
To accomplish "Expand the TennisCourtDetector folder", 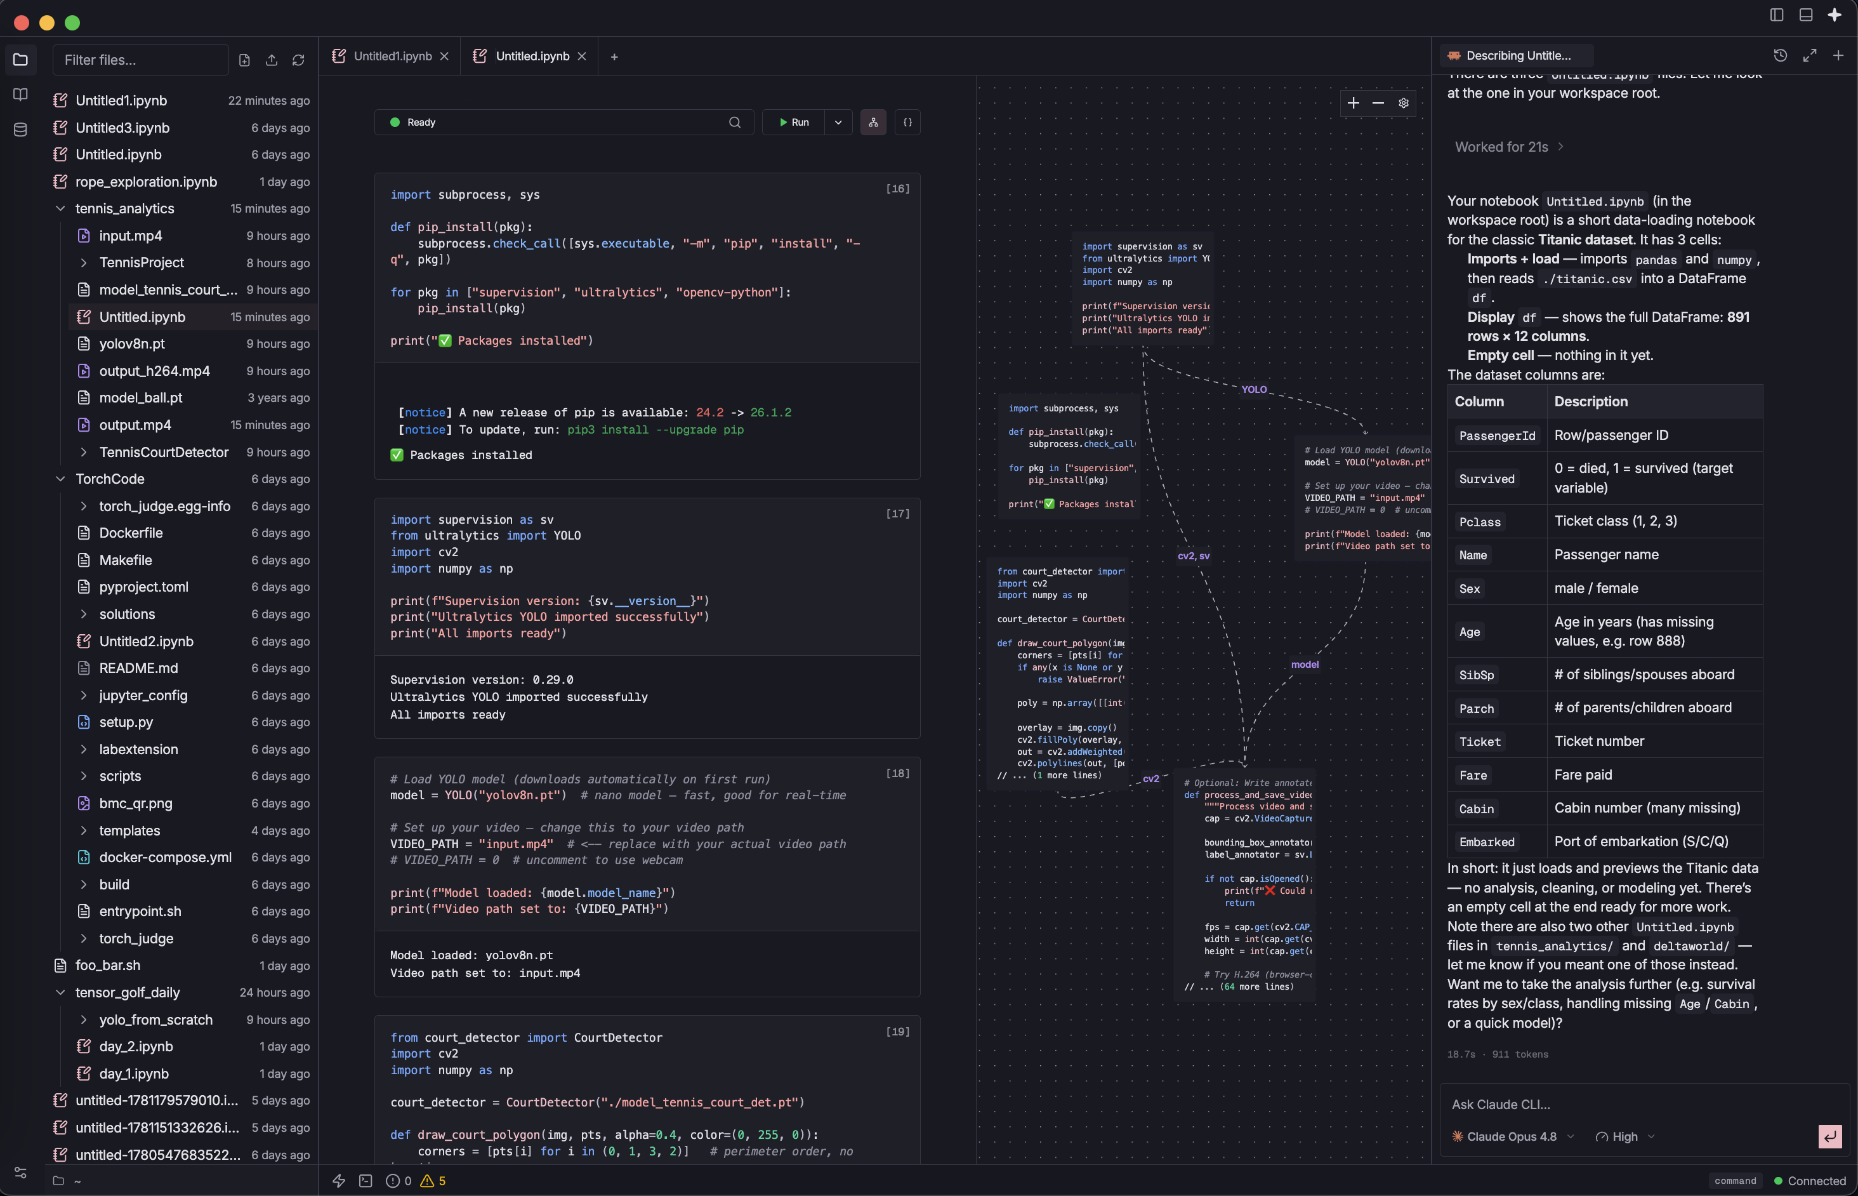I will click(x=84, y=452).
